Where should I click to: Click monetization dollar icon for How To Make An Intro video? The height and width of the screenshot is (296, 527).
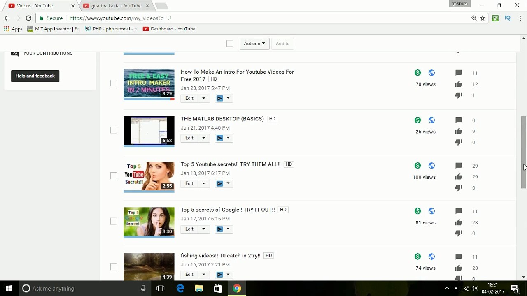coord(417,73)
